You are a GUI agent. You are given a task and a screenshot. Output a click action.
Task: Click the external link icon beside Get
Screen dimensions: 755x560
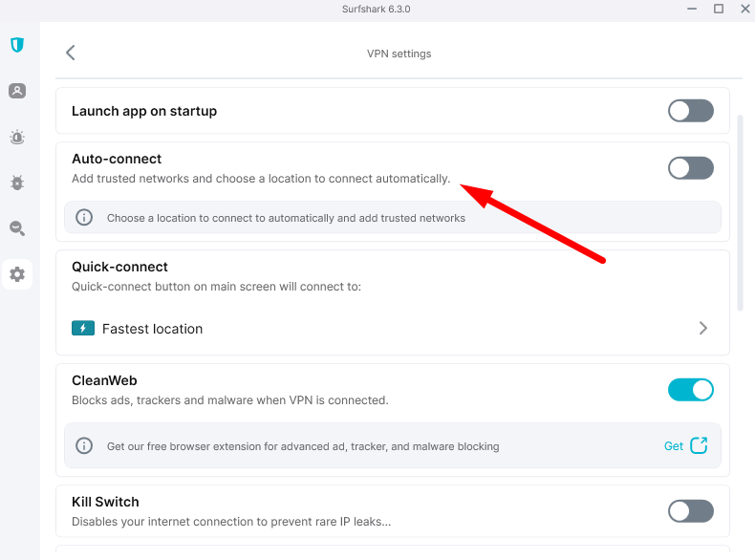click(x=699, y=445)
